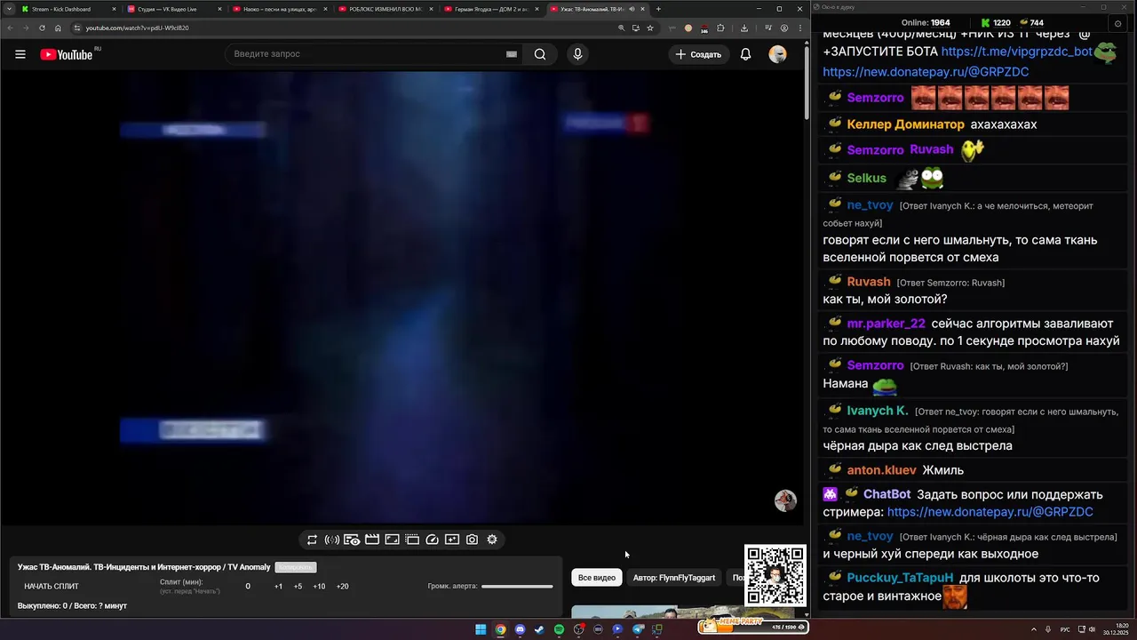Open the on-screen keyboard in search box
This screenshot has height=640, width=1137.
512,54
